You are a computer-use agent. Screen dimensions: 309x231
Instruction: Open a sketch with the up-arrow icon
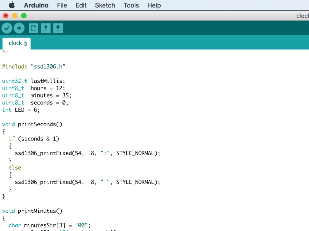pos(46,28)
